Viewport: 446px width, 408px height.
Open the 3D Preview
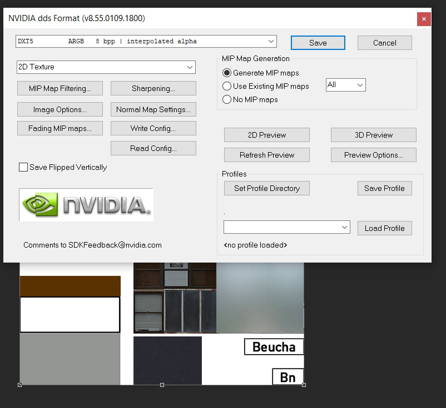(374, 135)
